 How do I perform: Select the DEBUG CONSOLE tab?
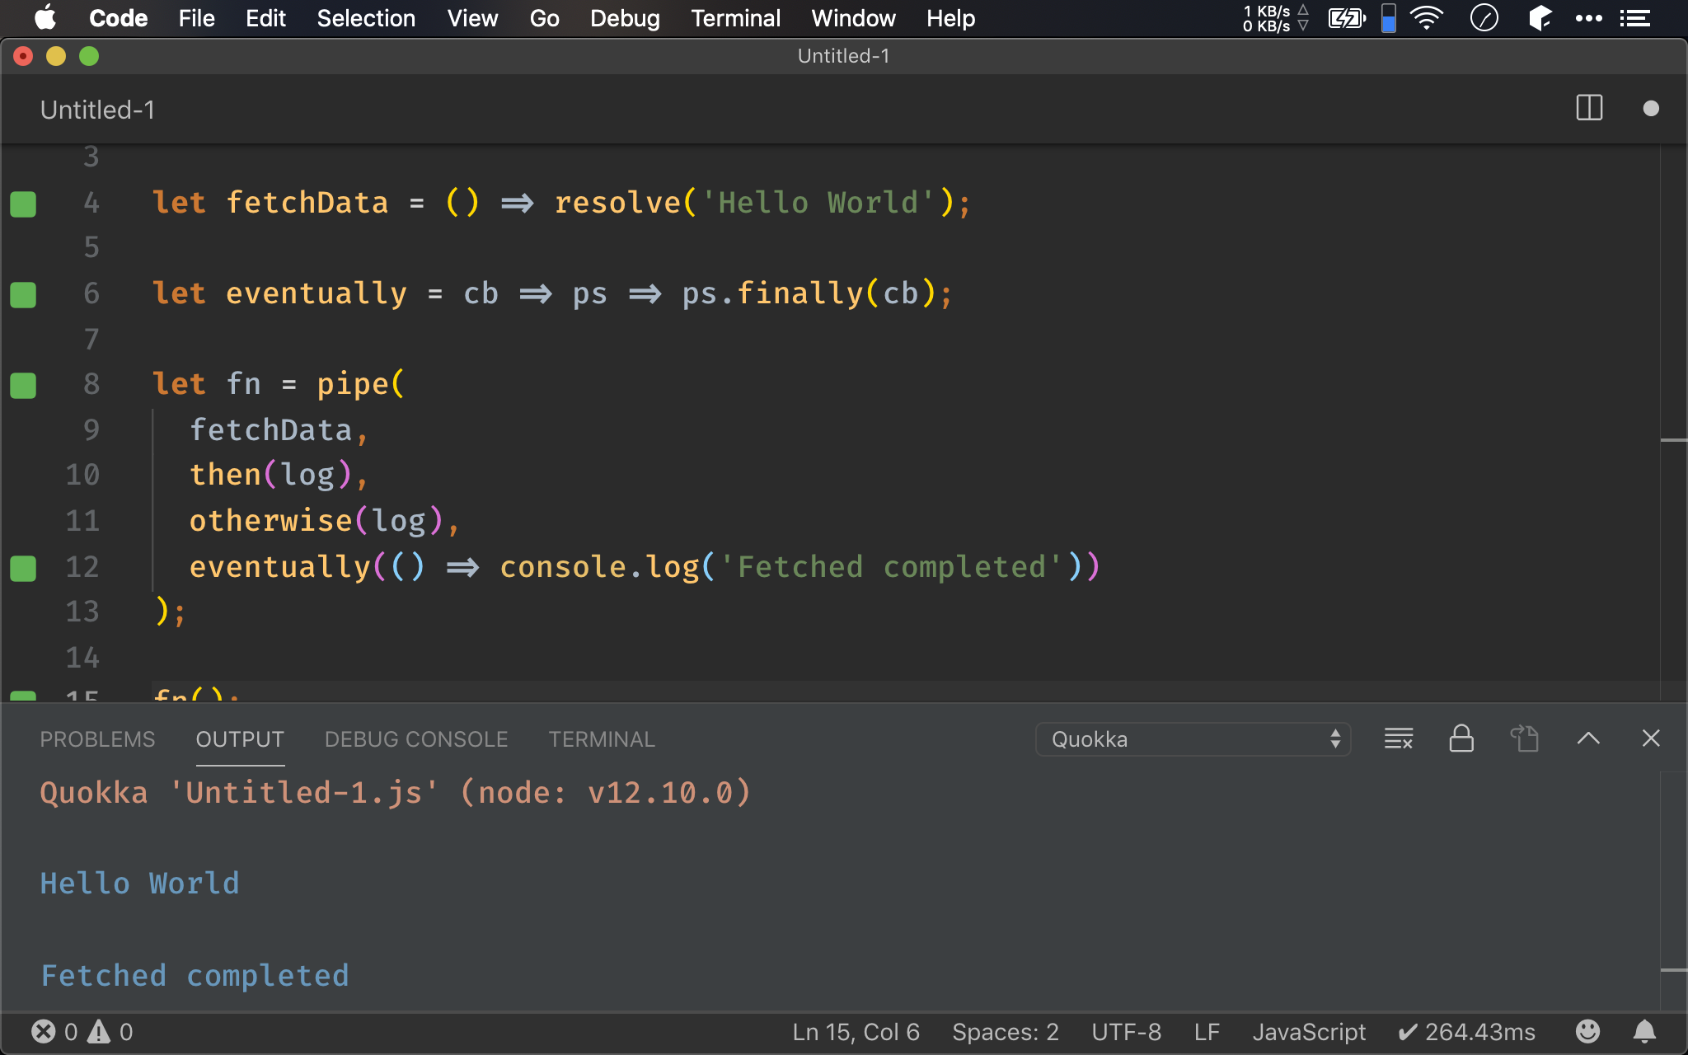point(415,739)
